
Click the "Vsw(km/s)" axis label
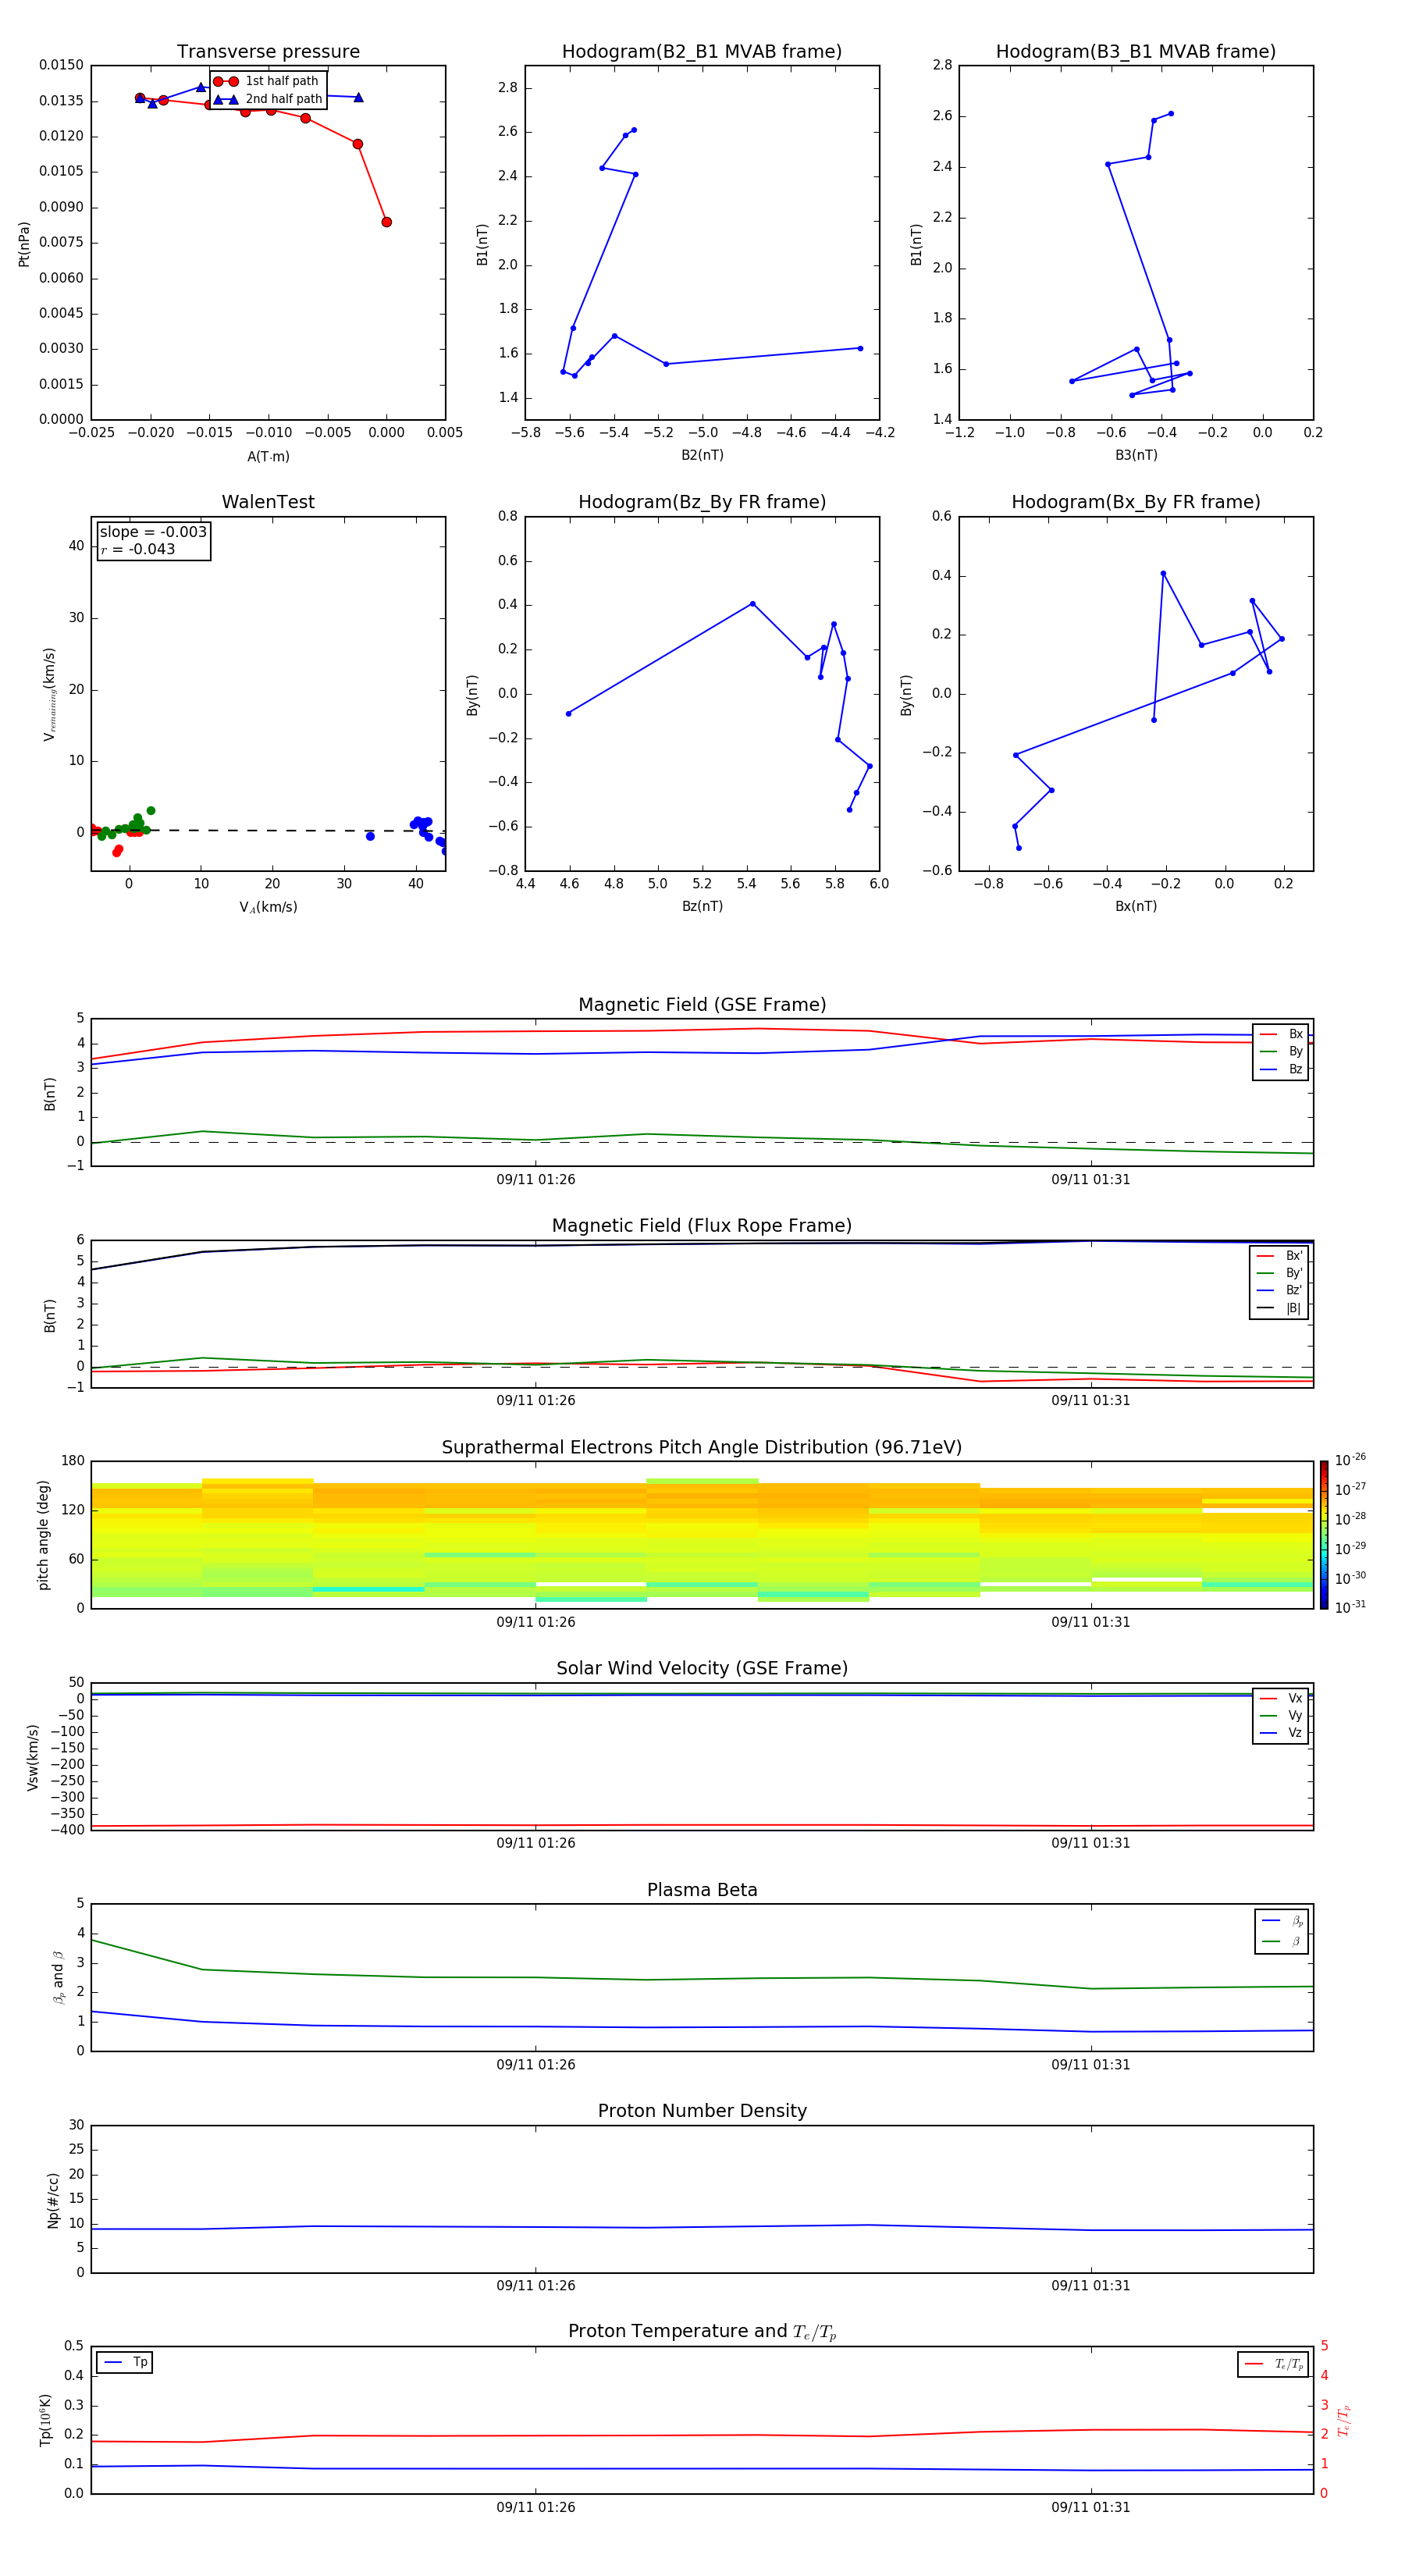[x=32, y=1757]
